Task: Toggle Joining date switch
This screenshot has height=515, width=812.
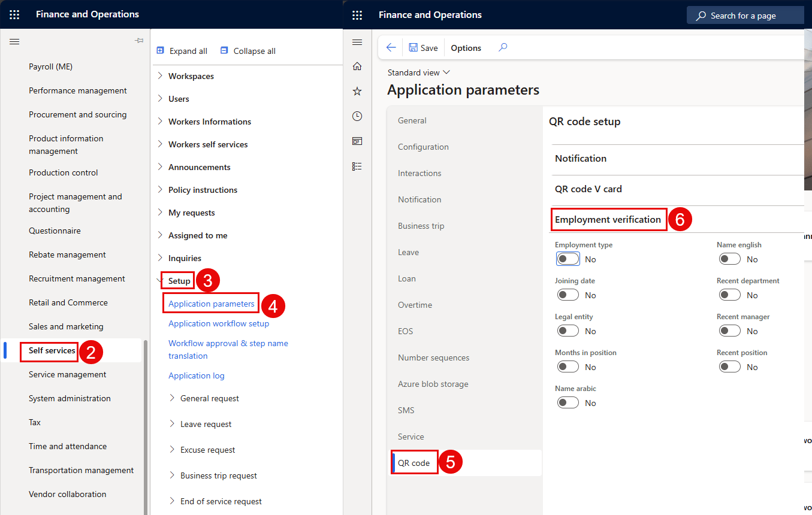Action: point(568,295)
